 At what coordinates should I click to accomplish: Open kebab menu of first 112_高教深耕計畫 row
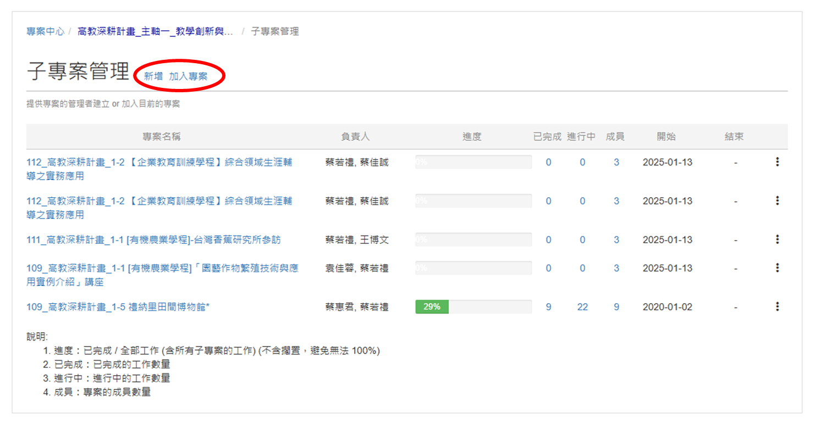click(777, 162)
